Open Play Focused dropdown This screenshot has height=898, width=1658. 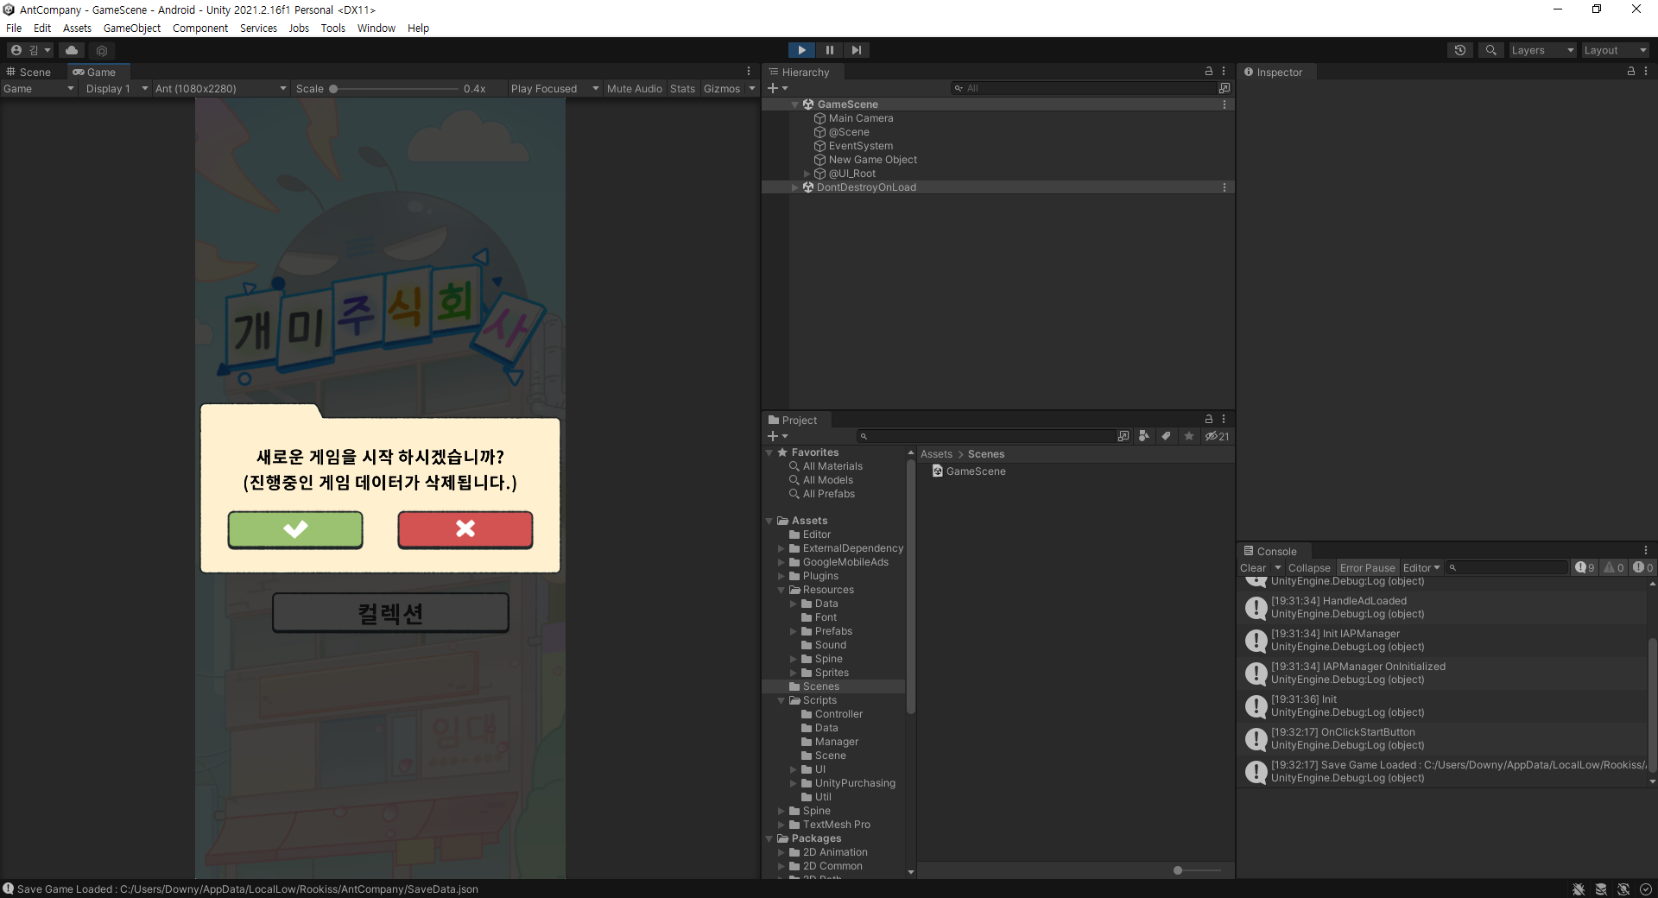554,88
